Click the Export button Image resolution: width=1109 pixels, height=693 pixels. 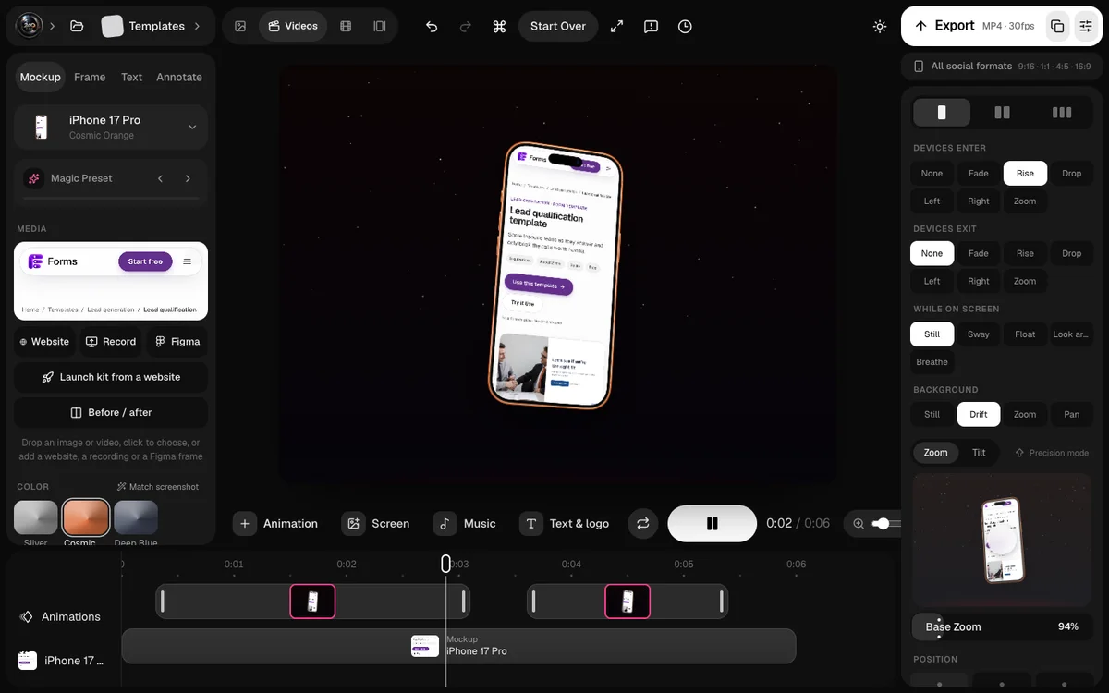974,26
